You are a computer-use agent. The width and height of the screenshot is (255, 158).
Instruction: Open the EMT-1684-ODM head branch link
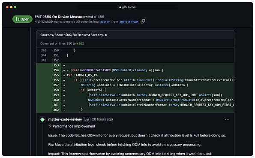[x=129, y=21]
